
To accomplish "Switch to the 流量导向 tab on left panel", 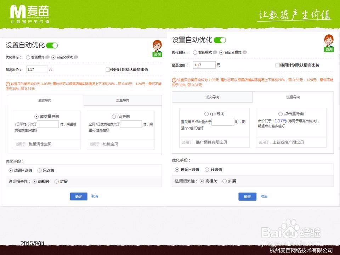I will click(x=123, y=101).
